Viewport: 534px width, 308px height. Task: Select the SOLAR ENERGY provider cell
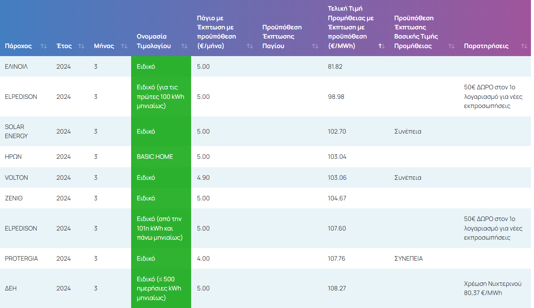point(16,131)
